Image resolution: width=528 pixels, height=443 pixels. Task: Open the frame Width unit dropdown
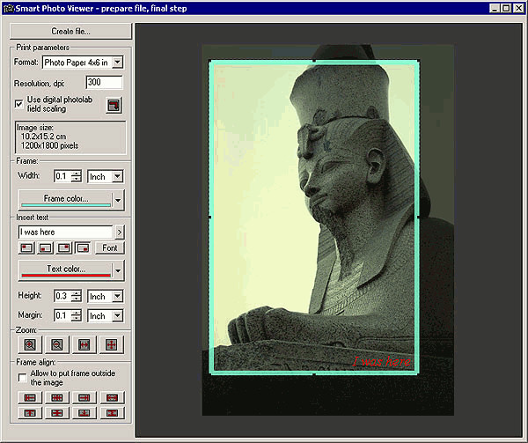pyautogui.click(x=117, y=176)
